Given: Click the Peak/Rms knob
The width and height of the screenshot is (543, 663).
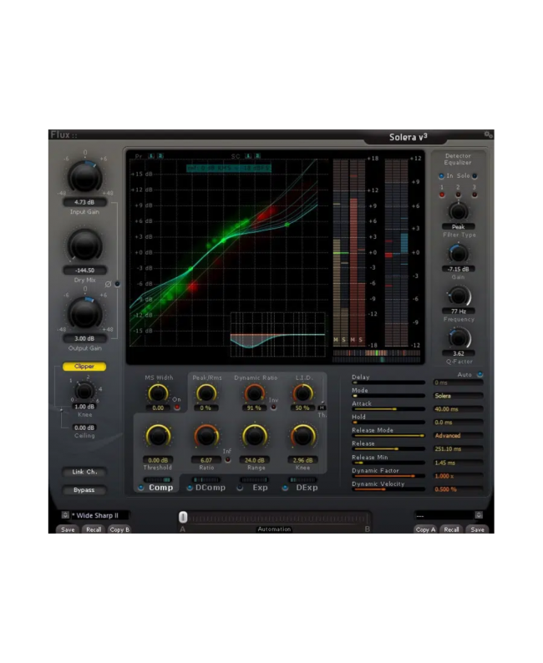Looking at the screenshot, I should (206, 393).
